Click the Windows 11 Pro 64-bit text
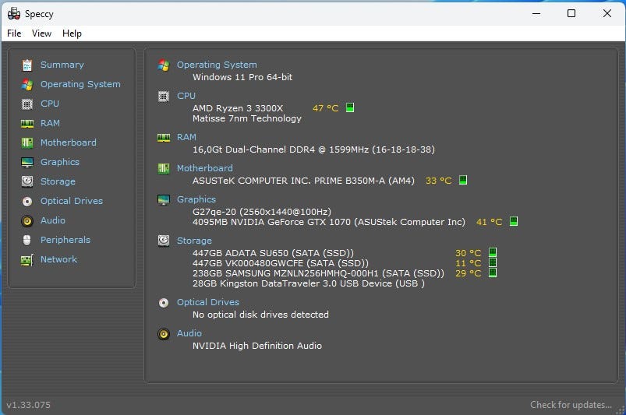The width and height of the screenshot is (626, 415). coord(242,77)
